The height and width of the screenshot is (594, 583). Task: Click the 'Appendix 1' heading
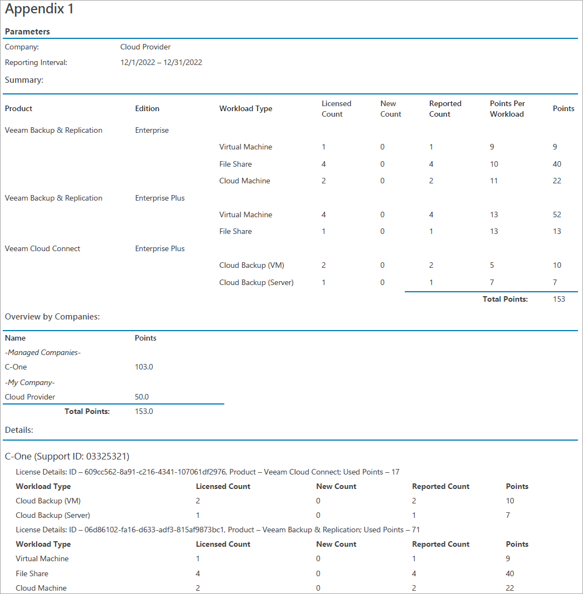point(39,9)
